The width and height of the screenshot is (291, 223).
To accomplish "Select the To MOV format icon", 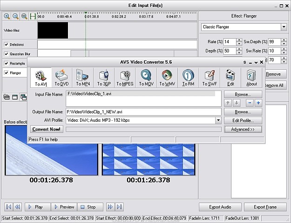I will 146,78.
